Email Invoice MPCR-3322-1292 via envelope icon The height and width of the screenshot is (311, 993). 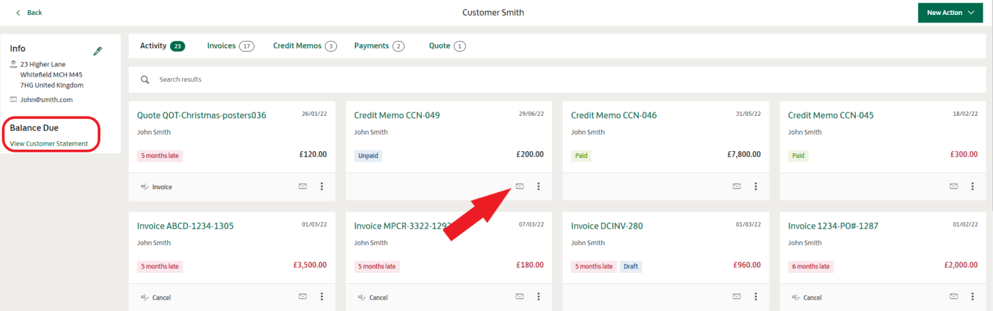[519, 296]
